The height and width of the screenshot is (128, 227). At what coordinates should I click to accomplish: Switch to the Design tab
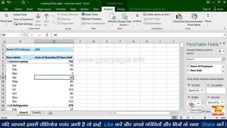[121, 9]
